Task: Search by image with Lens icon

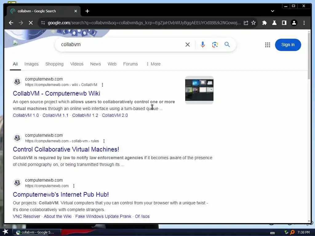Action: [215, 45]
